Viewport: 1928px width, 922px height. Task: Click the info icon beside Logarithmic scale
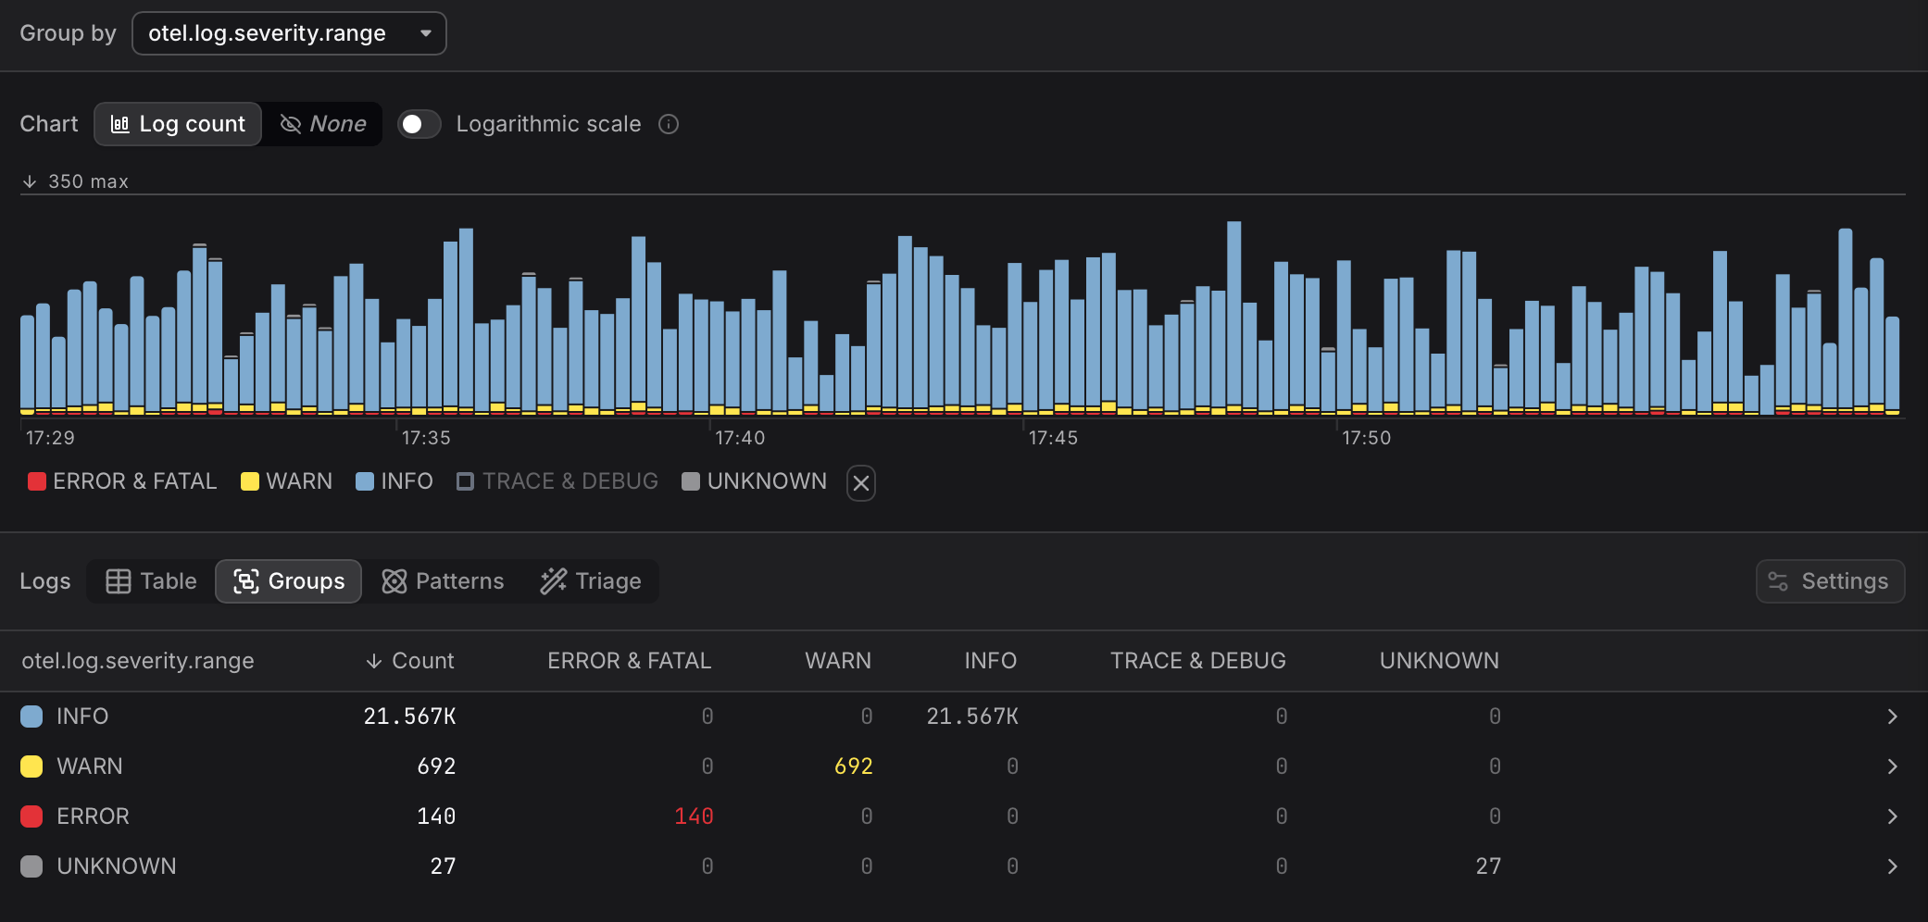pos(669,123)
